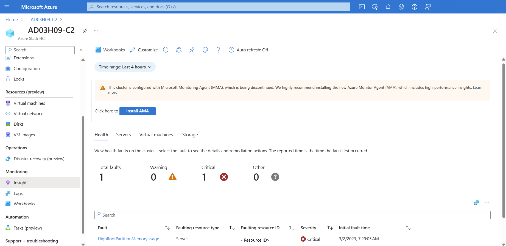Sort by Initial fault time column
Screen dimensions: 506x246
409,228
